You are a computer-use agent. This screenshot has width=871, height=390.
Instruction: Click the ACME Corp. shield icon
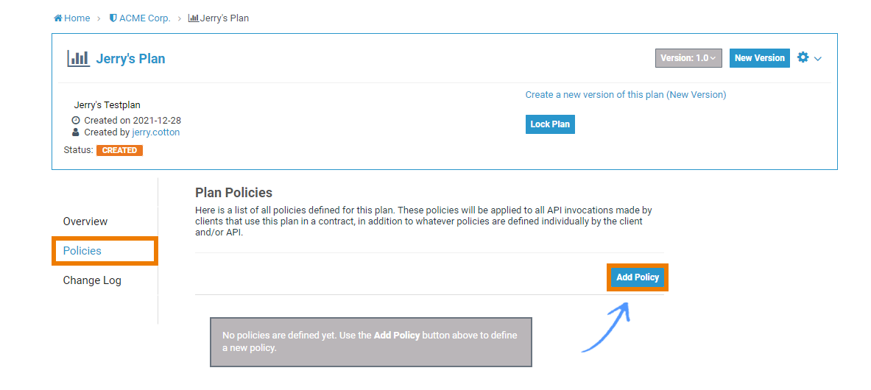[113, 18]
